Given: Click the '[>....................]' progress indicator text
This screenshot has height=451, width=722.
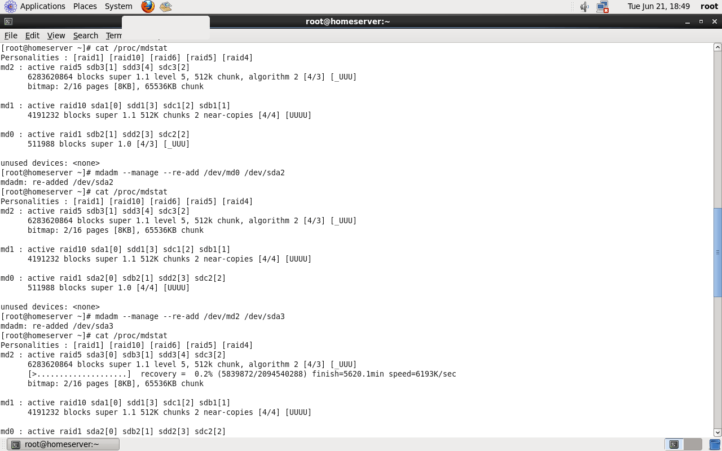Looking at the screenshot, I should 80,374.
